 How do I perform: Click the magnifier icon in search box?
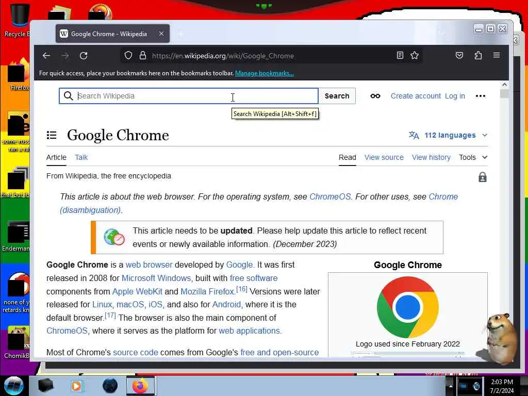point(69,96)
